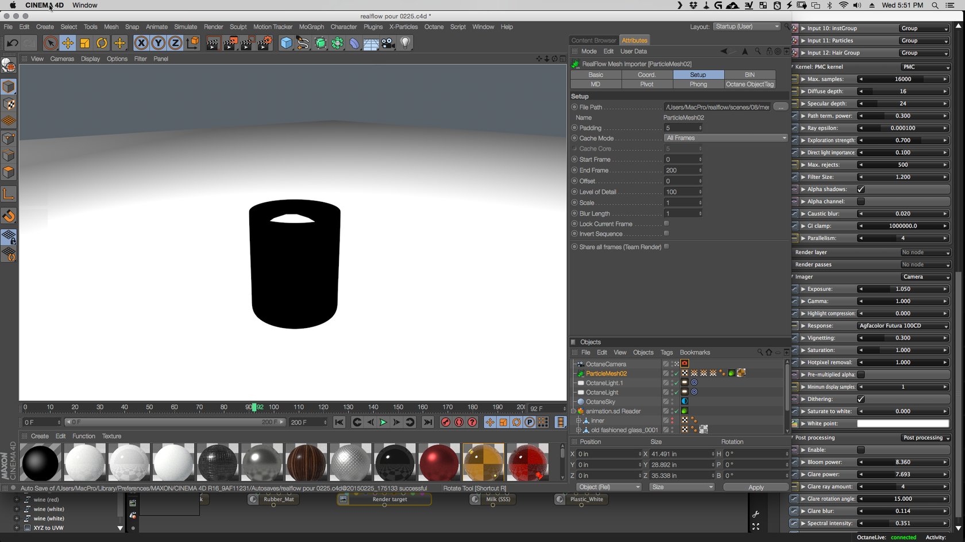This screenshot has width=965, height=542.
Task: Enable the Lock Current Frame checkbox
Action: coord(666,224)
